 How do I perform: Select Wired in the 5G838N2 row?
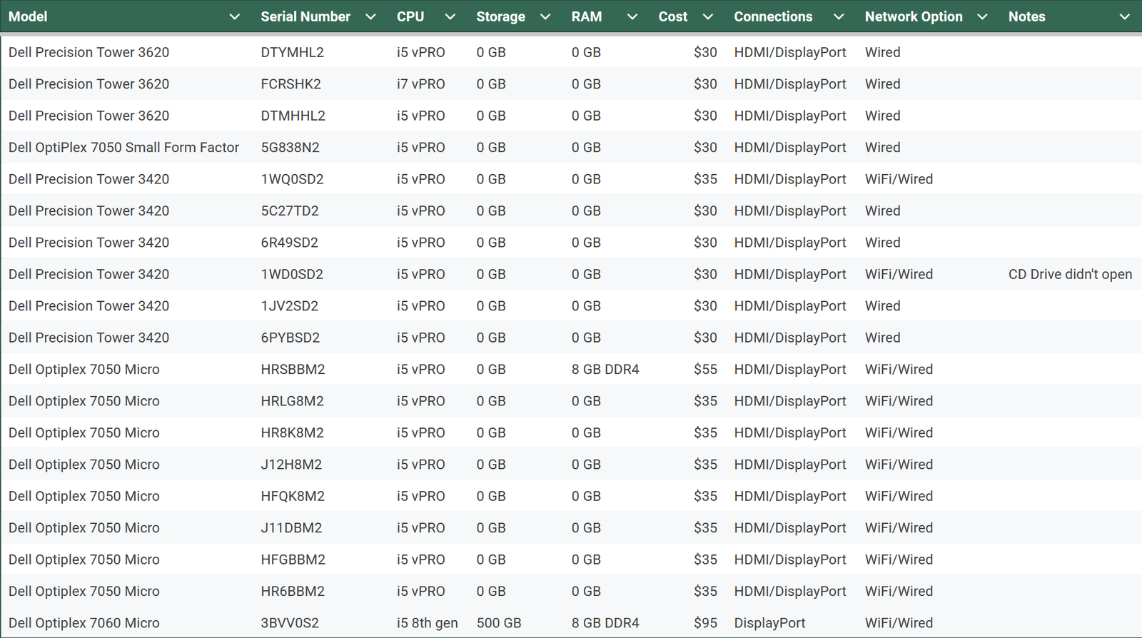point(883,148)
